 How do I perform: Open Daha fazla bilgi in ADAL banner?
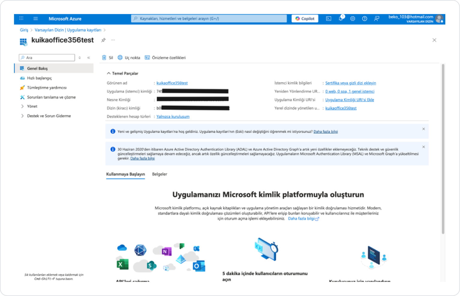pyautogui.click(x=142, y=158)
